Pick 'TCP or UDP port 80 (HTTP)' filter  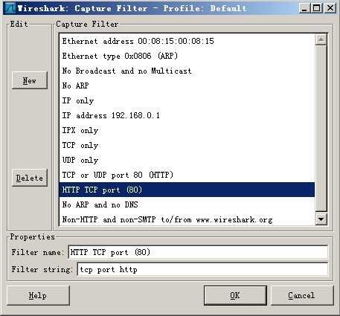[187, 175]
